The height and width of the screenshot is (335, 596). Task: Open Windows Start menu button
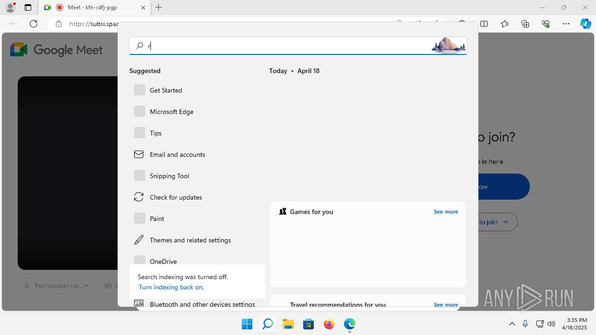[247, 324]
